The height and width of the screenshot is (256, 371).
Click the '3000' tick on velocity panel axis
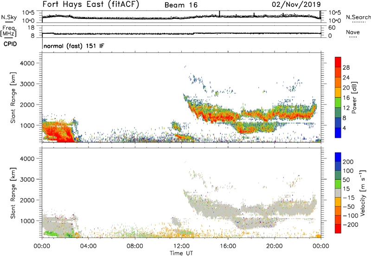click(x=27, y=179)
